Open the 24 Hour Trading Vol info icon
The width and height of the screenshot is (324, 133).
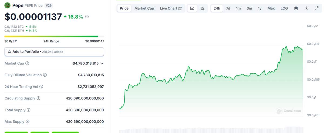[41, 87]
